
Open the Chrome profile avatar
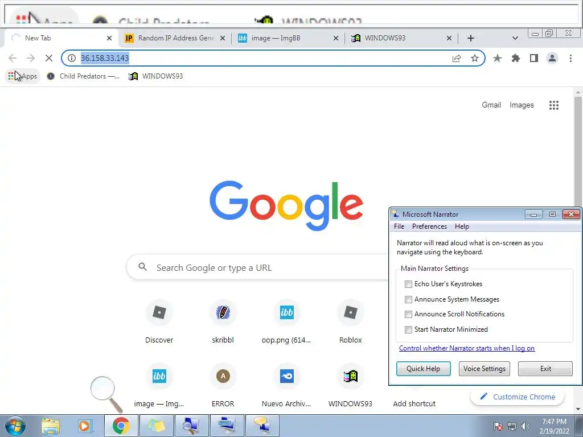pos(552,58)
